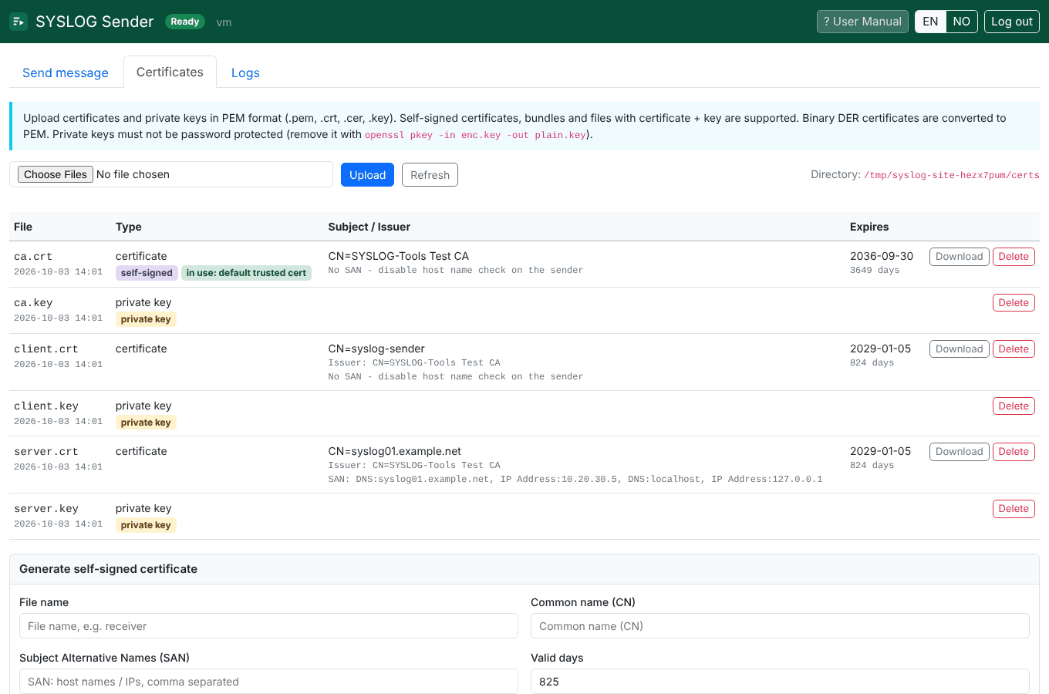Upload the selected certificate files
This screenshot has height=694, width=1049.
[x=367, y=175]
